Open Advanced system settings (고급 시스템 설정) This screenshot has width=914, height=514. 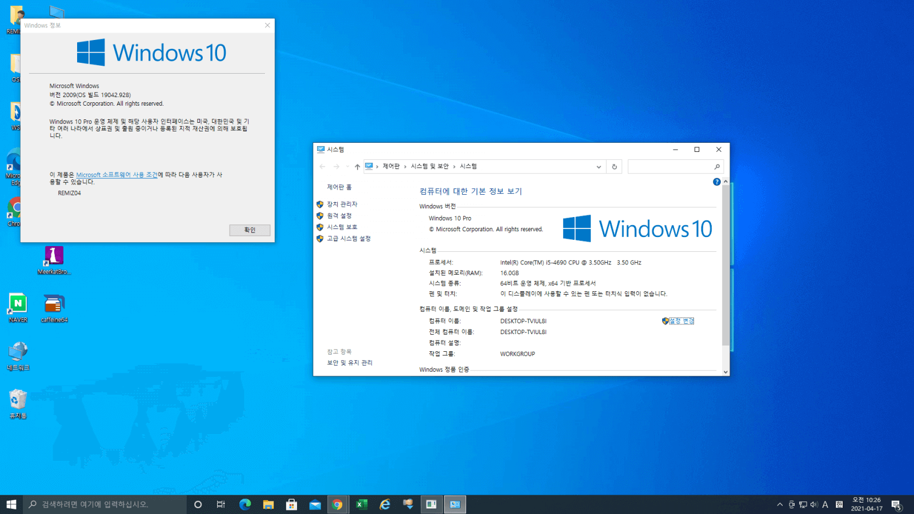pos(348,238)
